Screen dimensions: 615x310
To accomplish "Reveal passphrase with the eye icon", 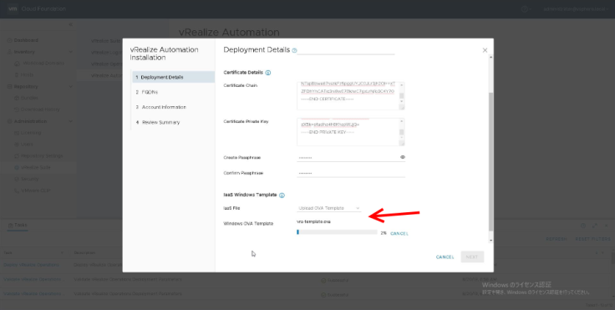I will pos(403,157).
